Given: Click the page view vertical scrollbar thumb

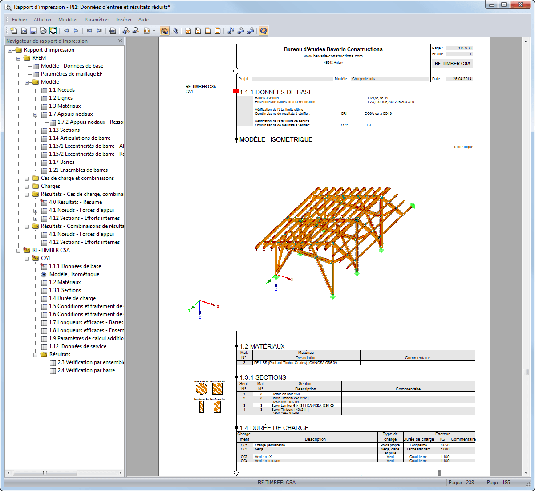Looking at the screenshot, I should 526,372.
